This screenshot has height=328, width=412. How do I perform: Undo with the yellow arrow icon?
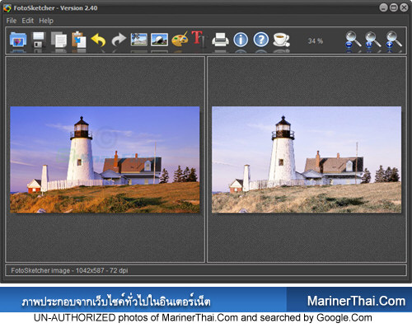pos(98,40)
